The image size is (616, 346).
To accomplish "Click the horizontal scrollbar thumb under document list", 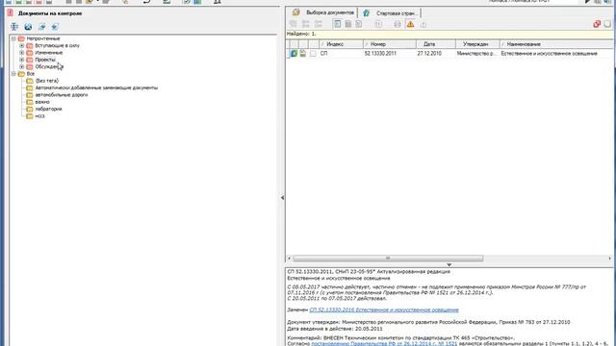I will (388, 259).
